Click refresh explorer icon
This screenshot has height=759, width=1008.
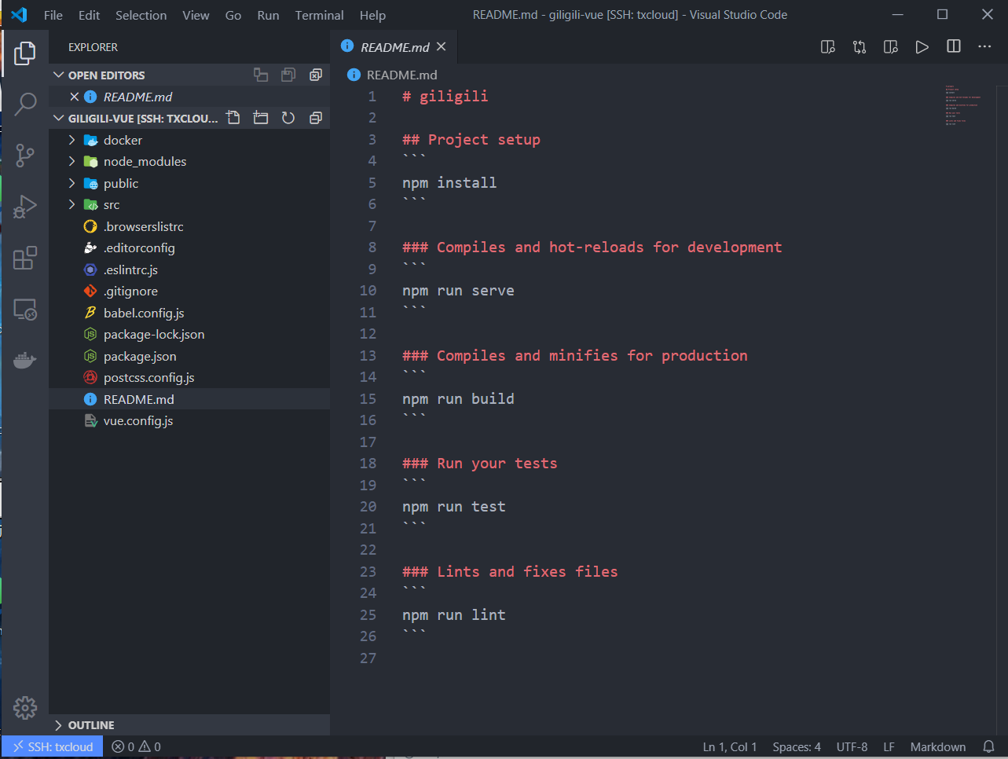coord(288,118)
